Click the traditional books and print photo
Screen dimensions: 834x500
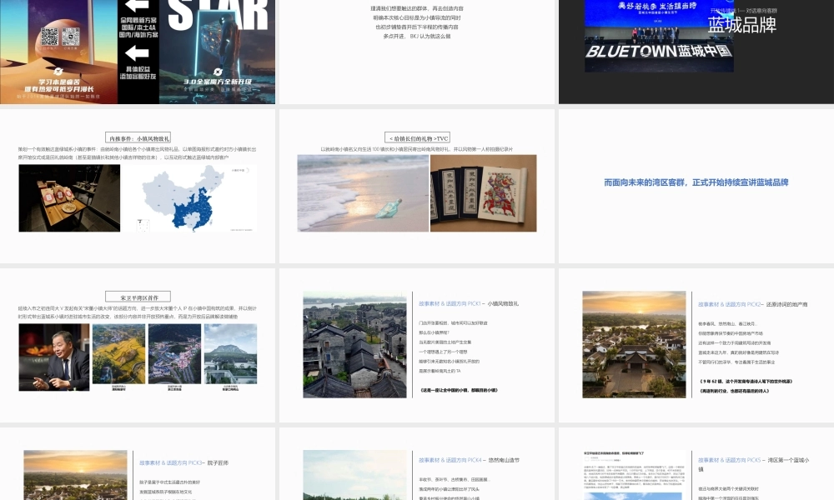pyautogui.click(x=483, y=192)
